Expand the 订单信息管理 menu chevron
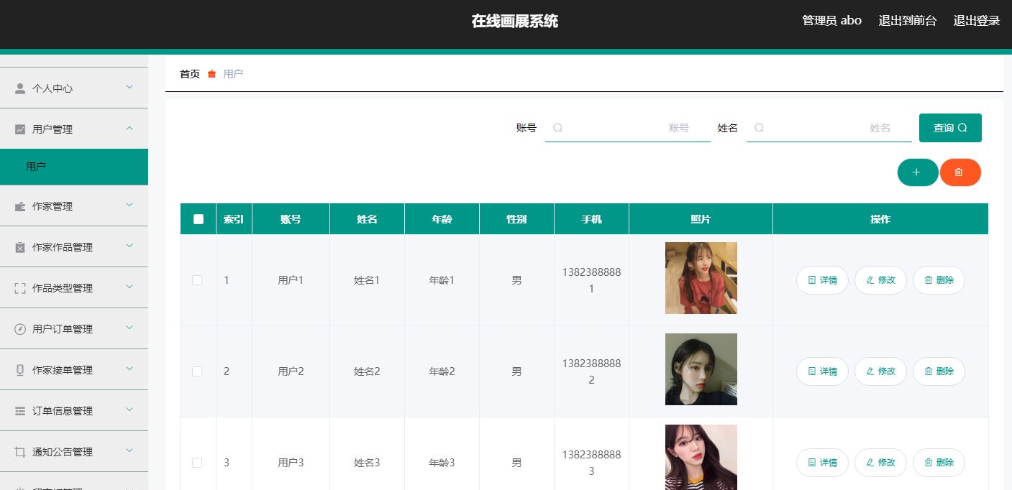 click(x=129, y=410)
